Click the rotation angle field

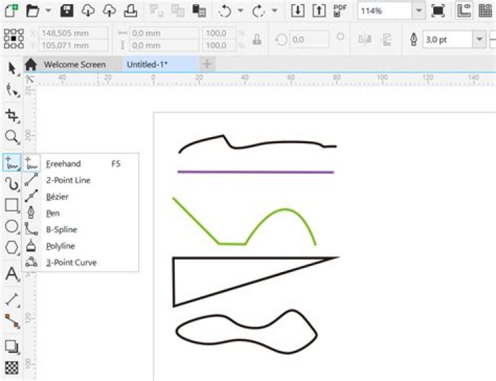click(x=309, y=39)
